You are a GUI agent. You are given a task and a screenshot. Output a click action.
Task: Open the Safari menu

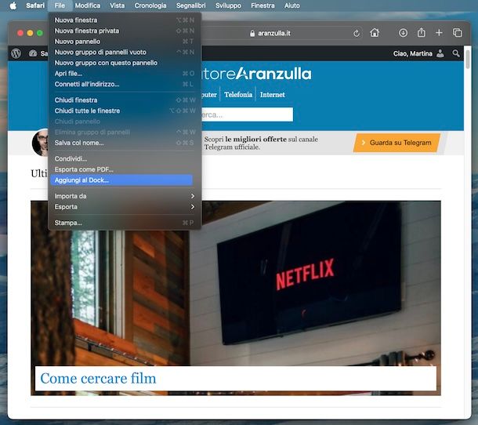pyautogui.click(x=35, y=5)
